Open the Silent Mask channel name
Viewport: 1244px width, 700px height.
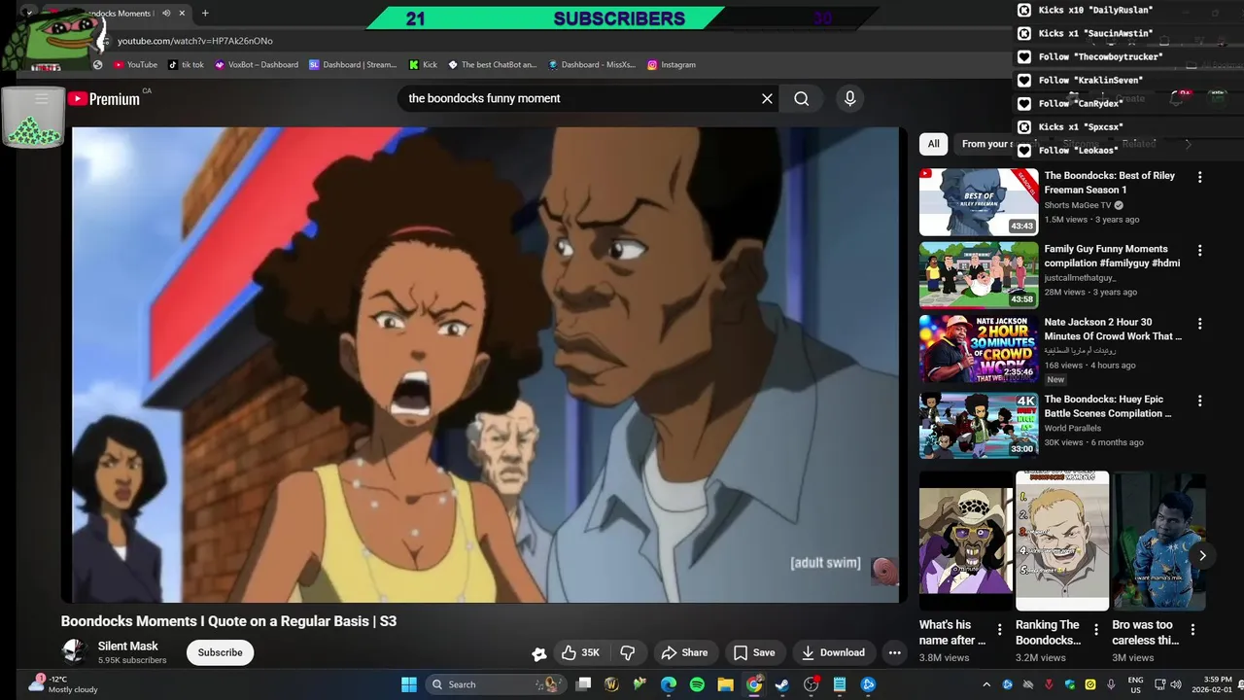coord(127,646)
